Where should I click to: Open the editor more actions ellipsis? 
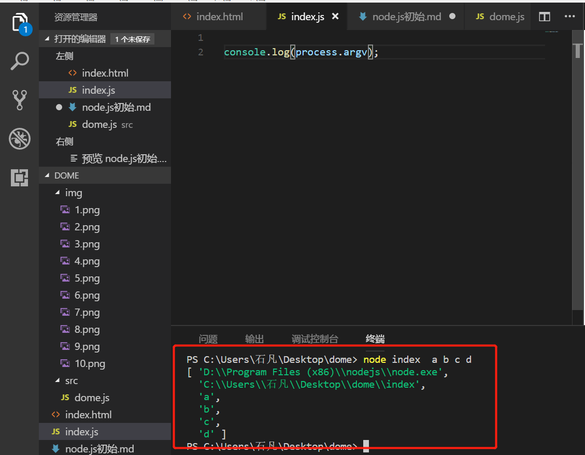(569, 17)
